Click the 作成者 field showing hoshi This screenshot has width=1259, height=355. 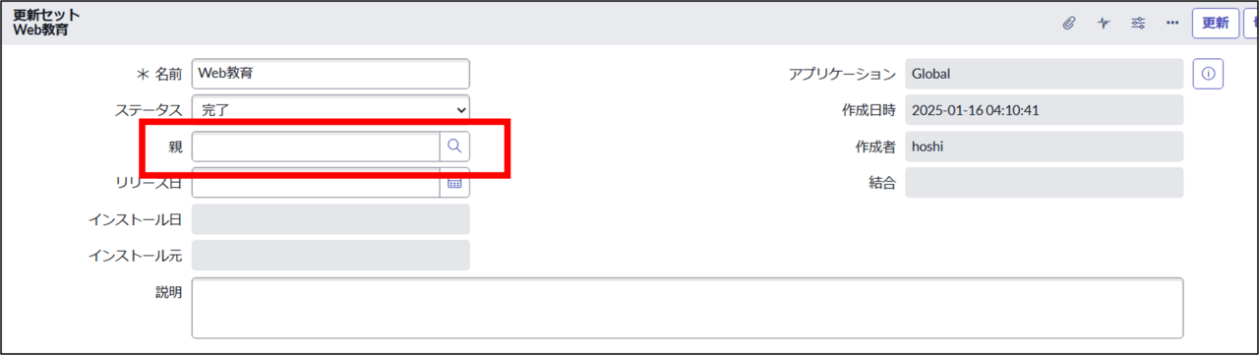1044,147
